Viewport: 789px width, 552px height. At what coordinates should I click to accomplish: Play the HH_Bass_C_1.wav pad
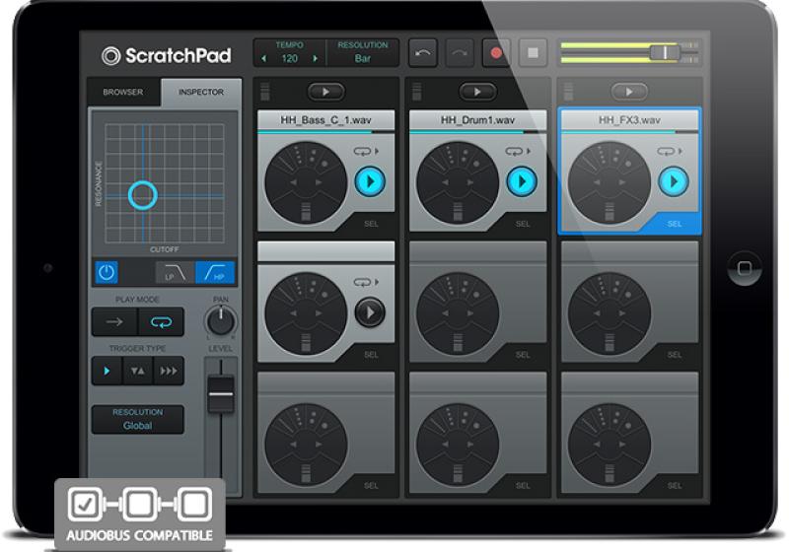pyautogui.click(x=370, y=181)
